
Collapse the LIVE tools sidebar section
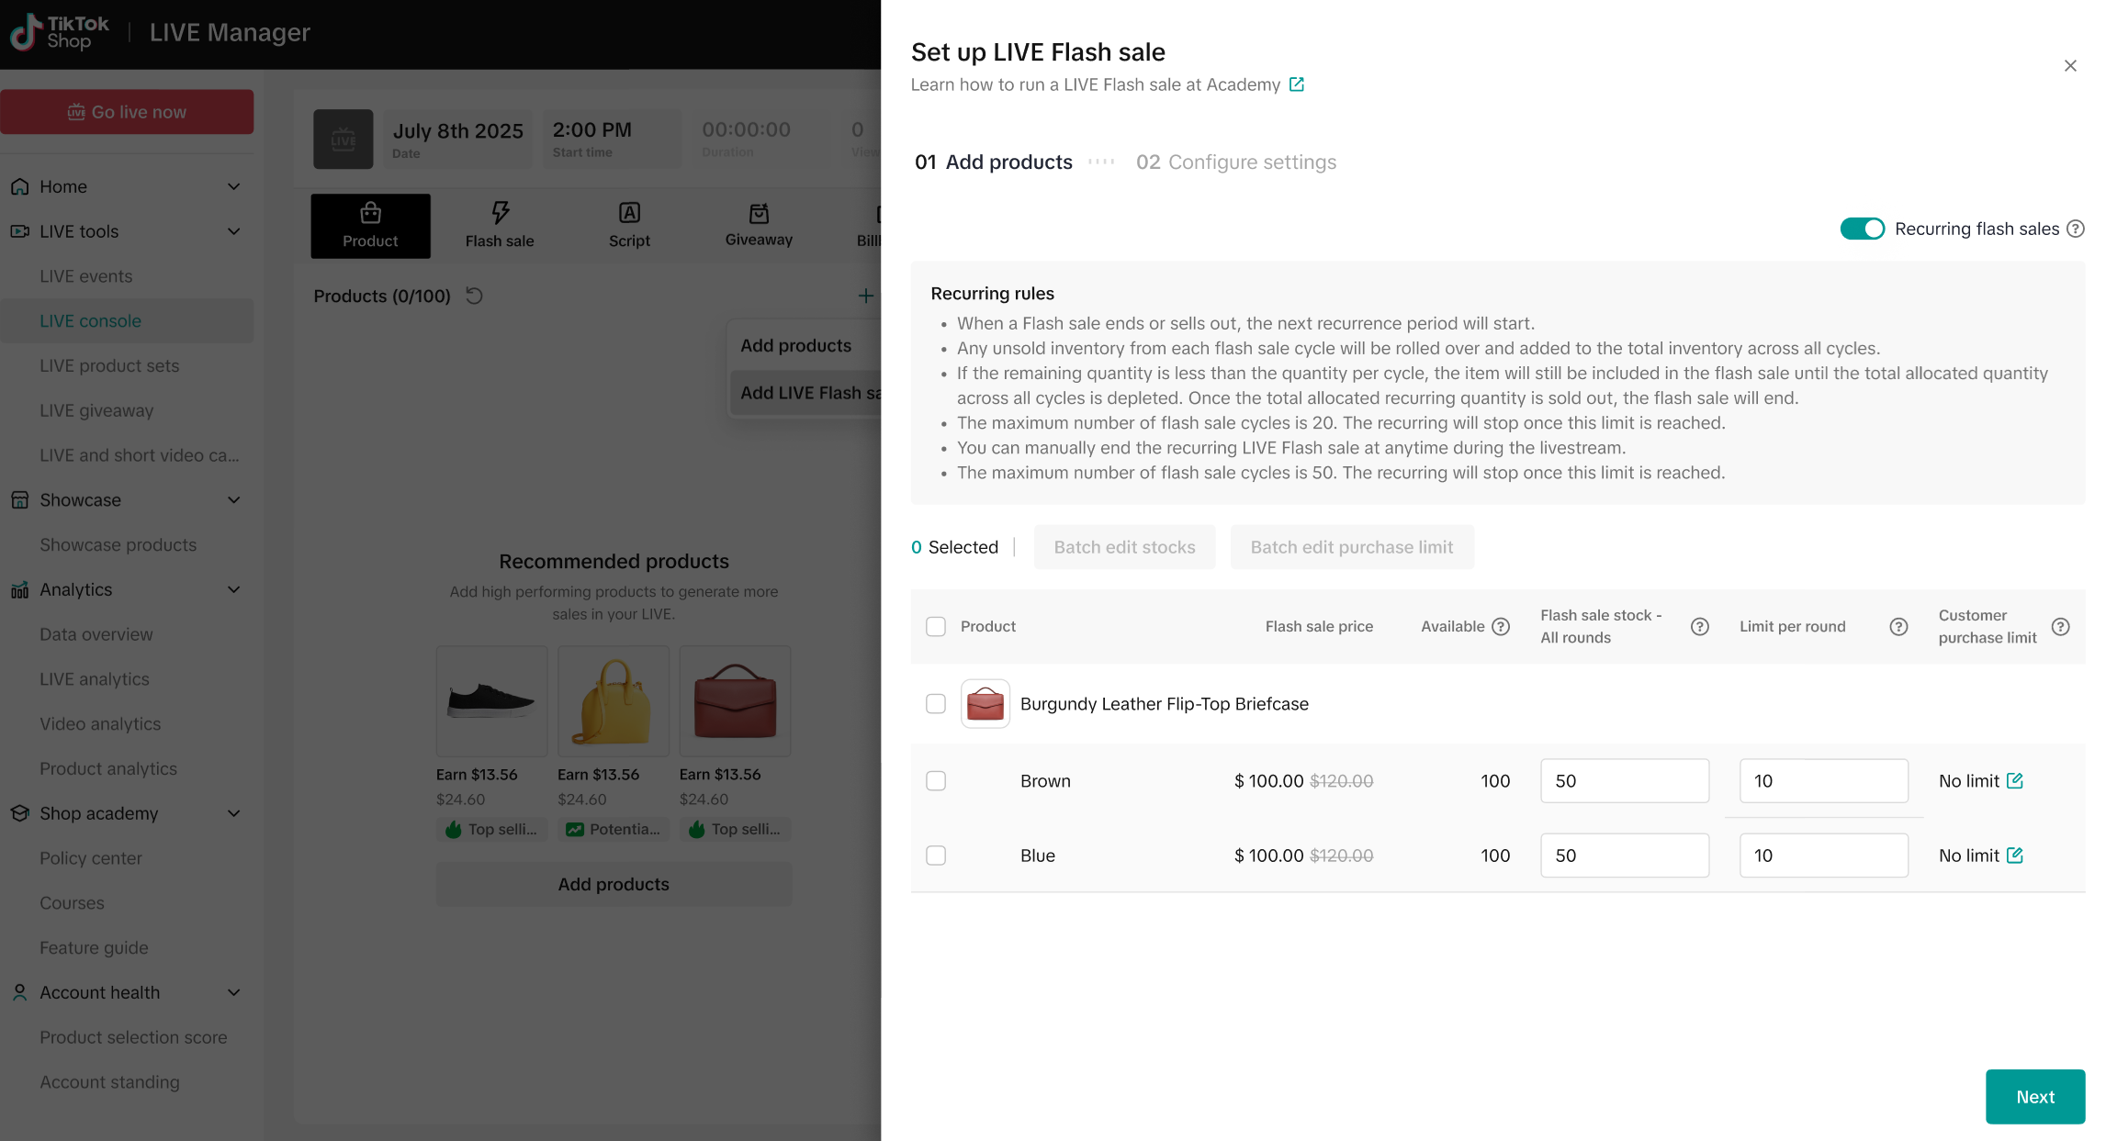click(233, 231)
